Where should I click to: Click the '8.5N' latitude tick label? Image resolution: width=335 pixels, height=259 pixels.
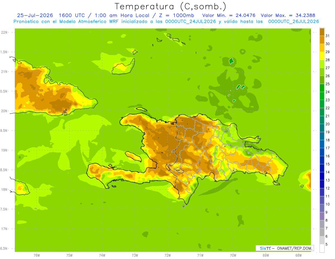point(4,170)
